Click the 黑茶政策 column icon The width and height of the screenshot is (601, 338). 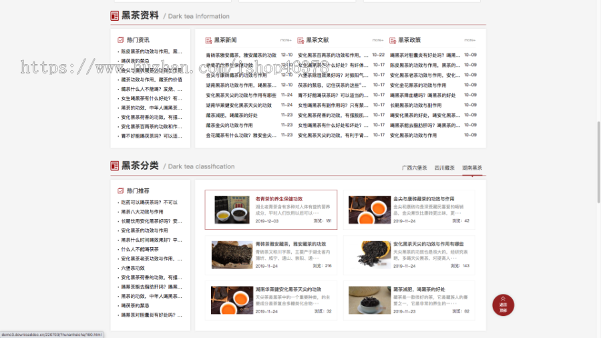(x=393, y=40)
